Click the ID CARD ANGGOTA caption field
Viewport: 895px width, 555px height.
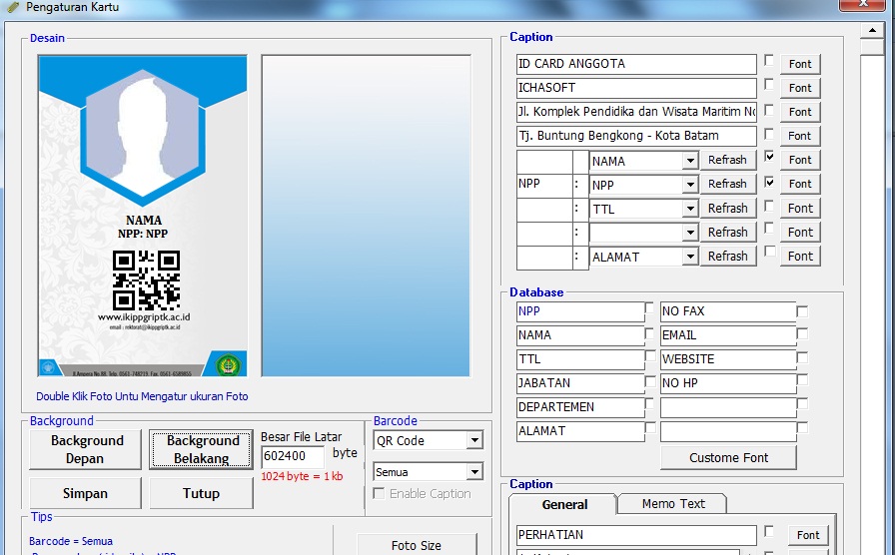[x=636, y=64]
